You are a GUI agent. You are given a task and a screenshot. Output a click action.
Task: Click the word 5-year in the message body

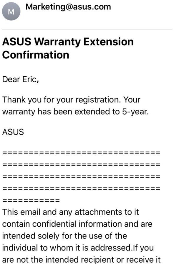(x=135, y=112)
